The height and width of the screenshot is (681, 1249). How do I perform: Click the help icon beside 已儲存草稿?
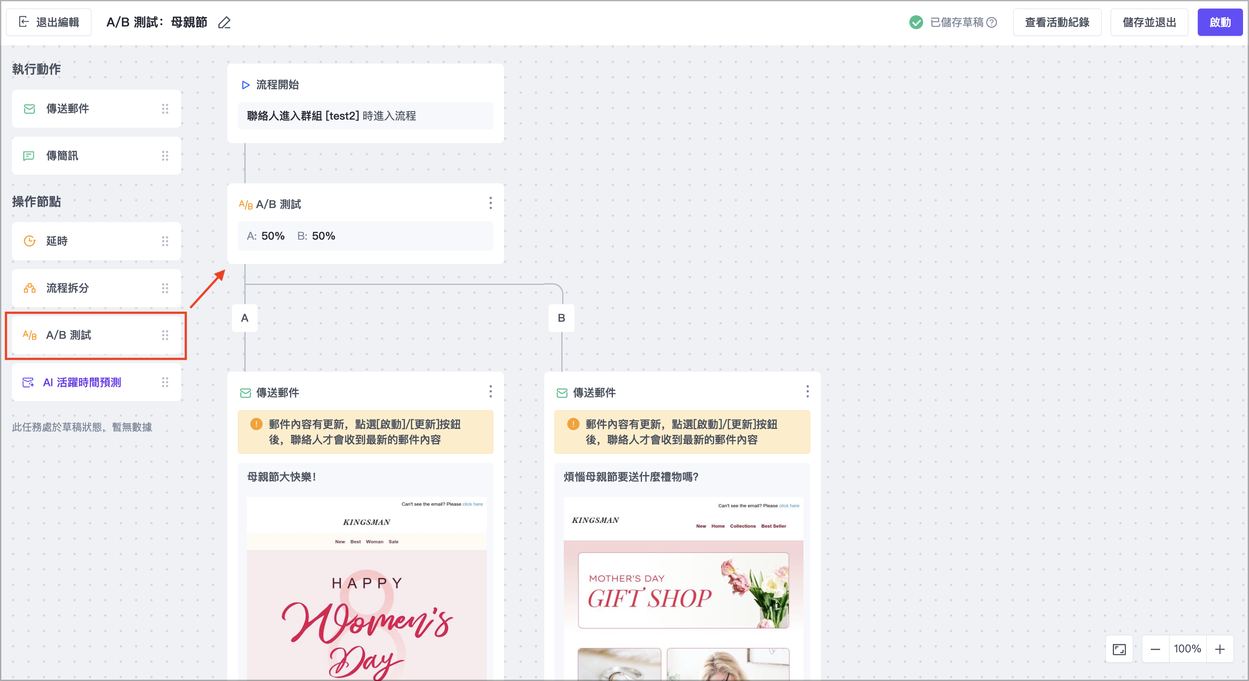pyautogui.click(x=992, y=22)
